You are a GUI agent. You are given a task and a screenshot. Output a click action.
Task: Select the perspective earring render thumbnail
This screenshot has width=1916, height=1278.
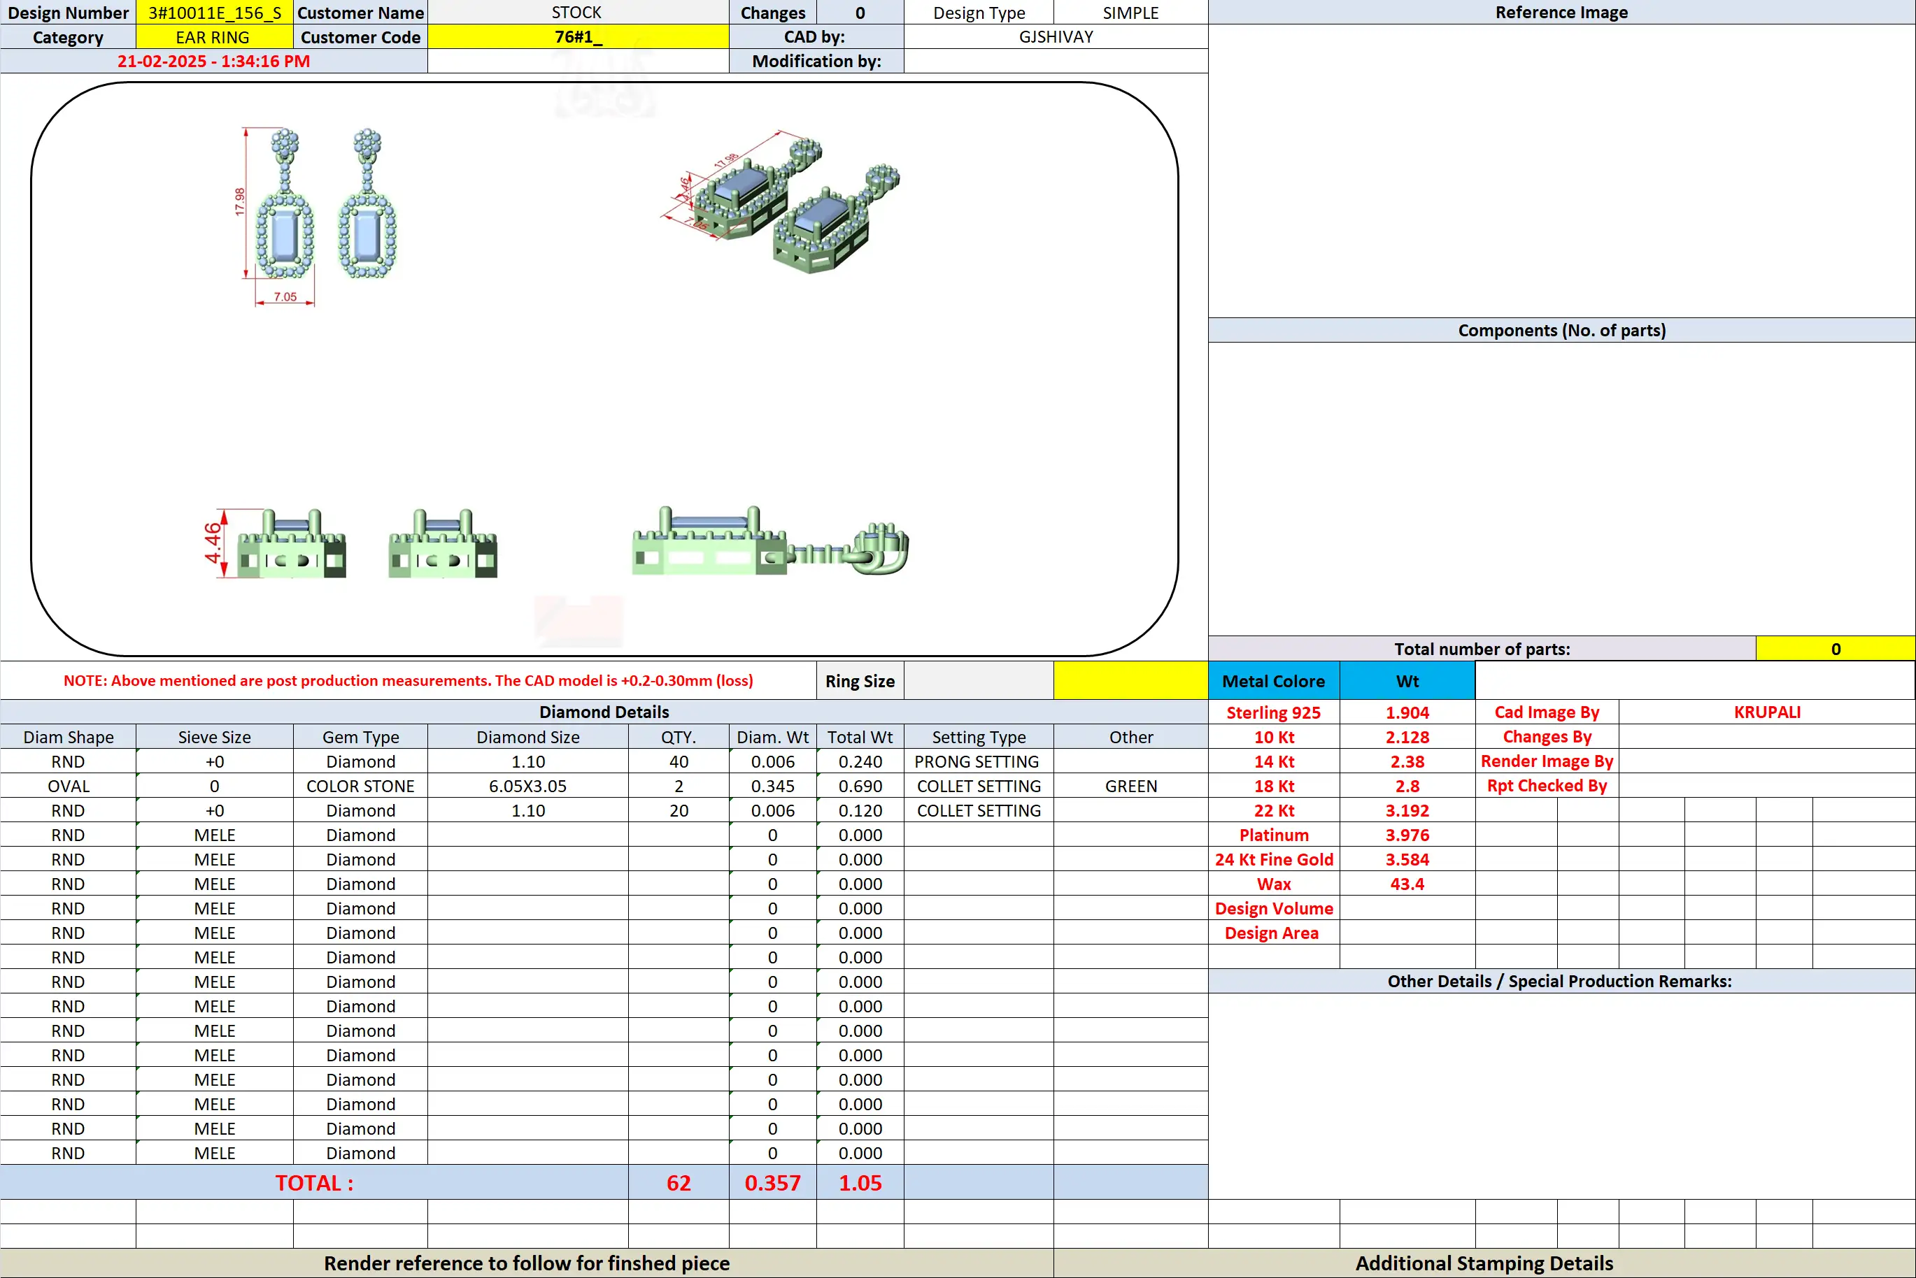[x=780, y=201]
